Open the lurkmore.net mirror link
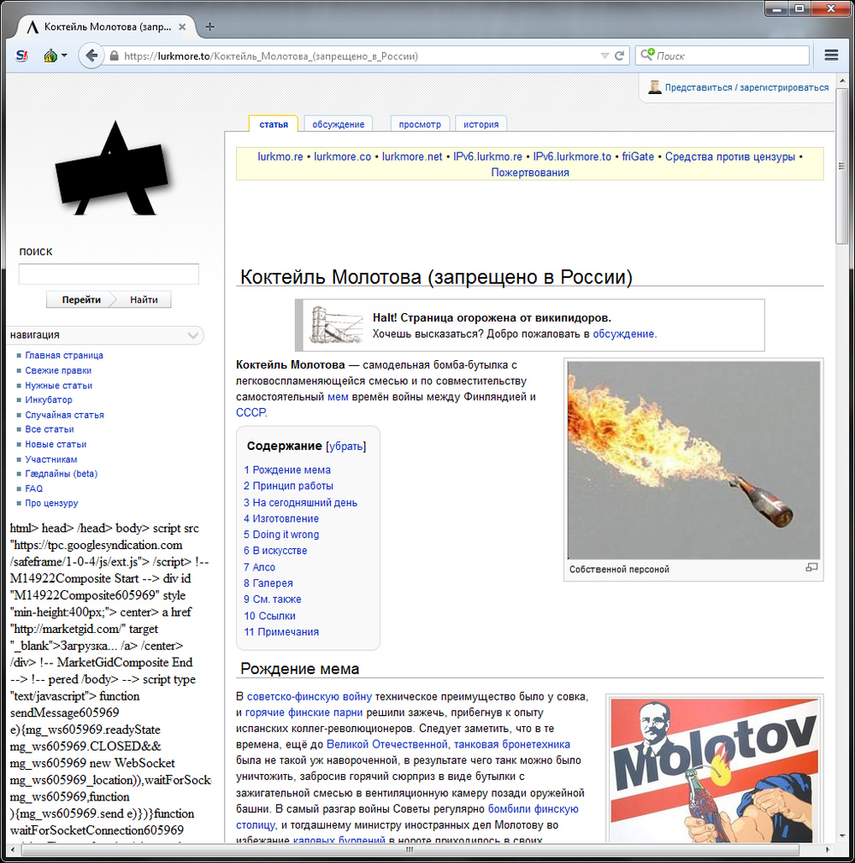 412,157
